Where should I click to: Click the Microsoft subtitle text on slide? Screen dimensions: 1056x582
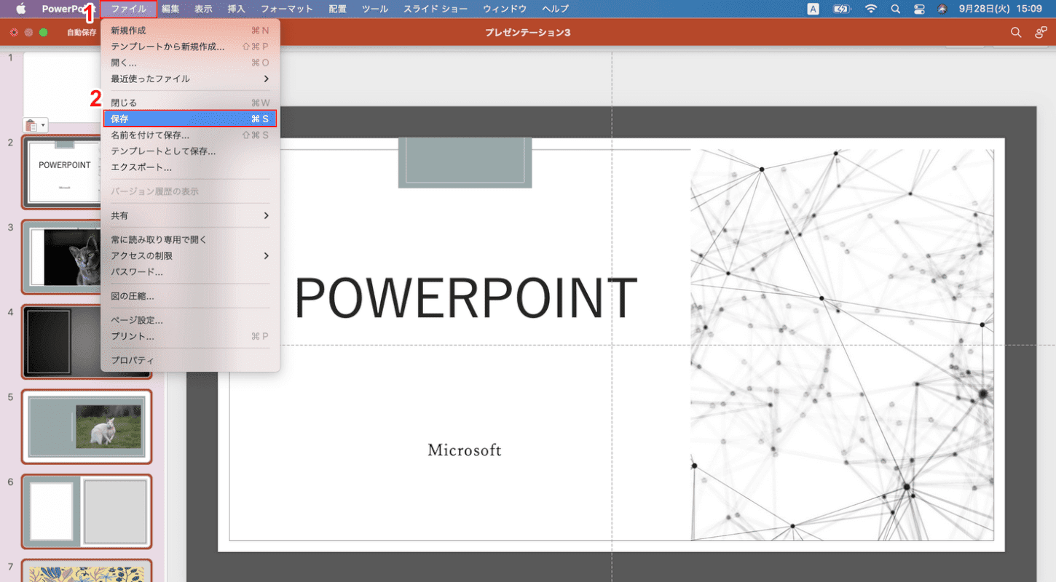[465, 450]
